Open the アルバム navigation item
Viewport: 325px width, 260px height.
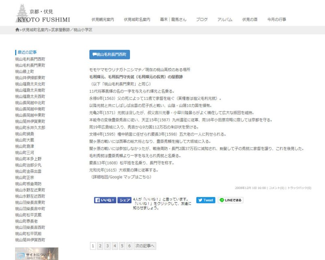click(x=225, y=19)
